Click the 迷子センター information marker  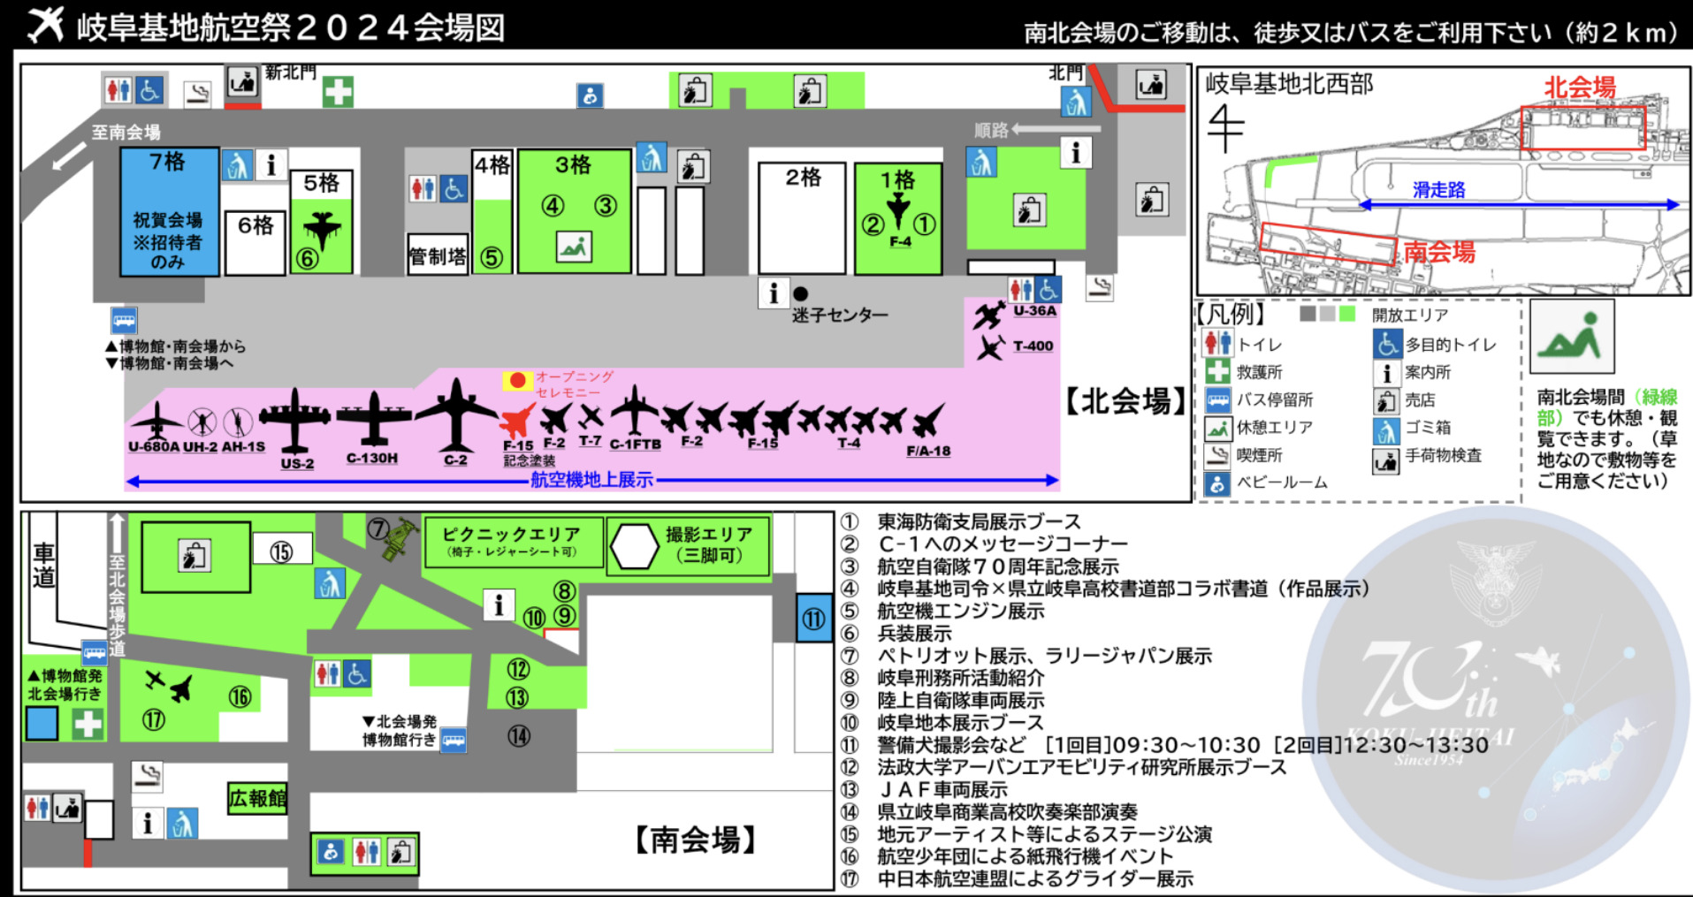tap(775, 292)
